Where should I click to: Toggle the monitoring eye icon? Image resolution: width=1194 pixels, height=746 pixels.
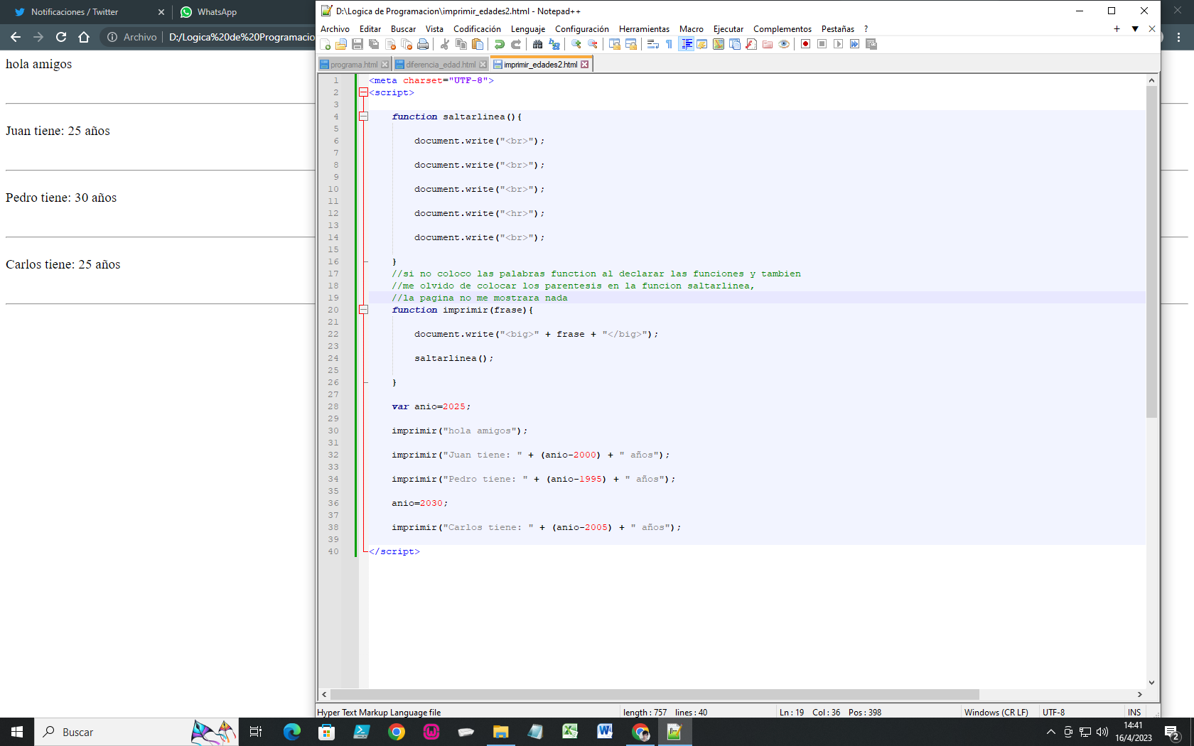(784, 44)
